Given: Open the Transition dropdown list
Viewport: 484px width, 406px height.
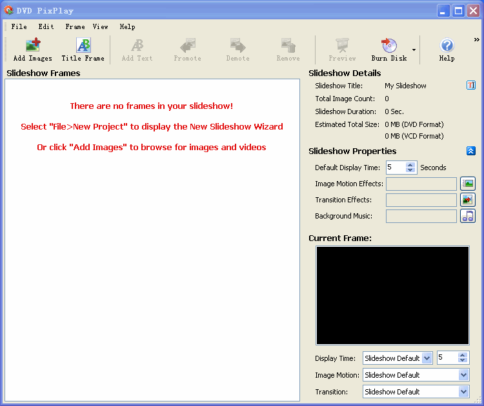Looking at the screenshot, I should 463,392.
